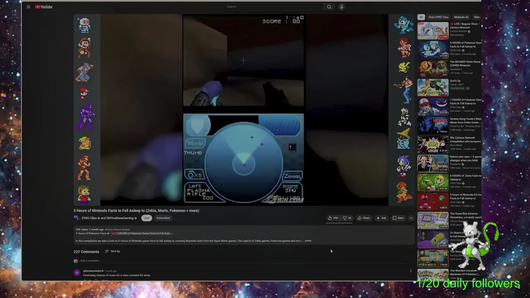This screenshot has width=530, height=298.
Task: Open 6 HOURS of Zelda Facts thumbnail
Action: 433,183
